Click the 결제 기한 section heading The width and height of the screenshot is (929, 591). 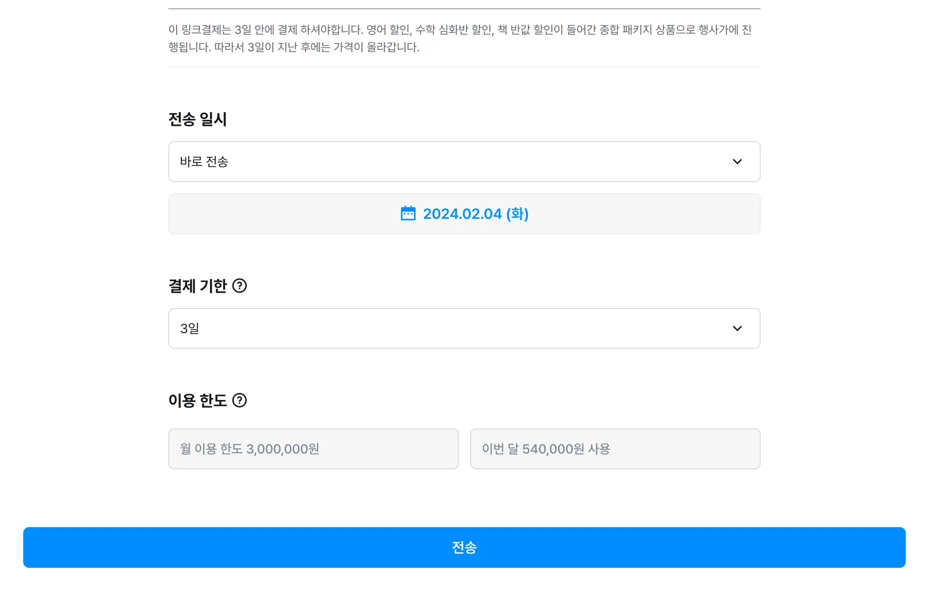click(x=197, y=286)
